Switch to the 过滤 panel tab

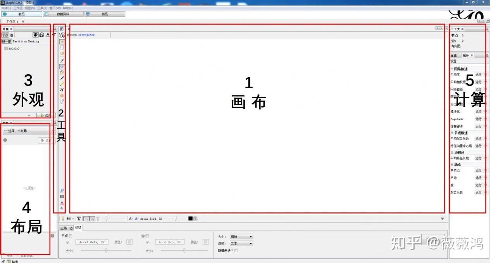pos(454,55)
